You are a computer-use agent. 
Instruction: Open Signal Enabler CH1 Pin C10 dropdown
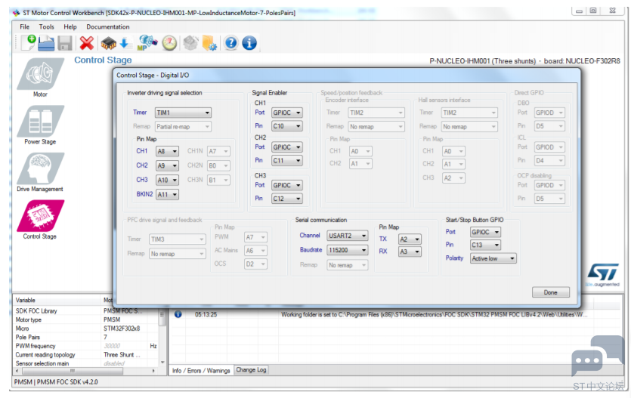pyautogui.click(x=286, y=126)
